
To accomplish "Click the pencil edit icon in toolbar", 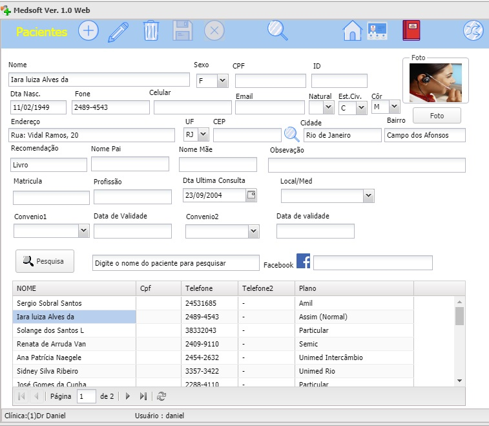I will pyautogui.click(x=118, y=31).
